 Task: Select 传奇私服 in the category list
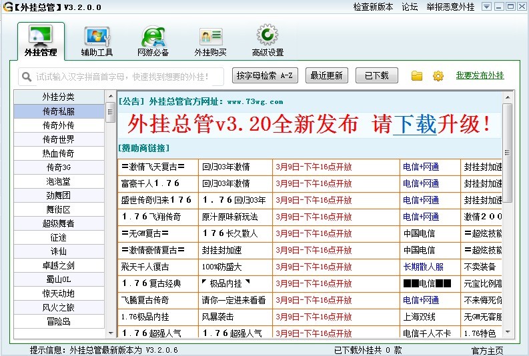tap(59, 111)
